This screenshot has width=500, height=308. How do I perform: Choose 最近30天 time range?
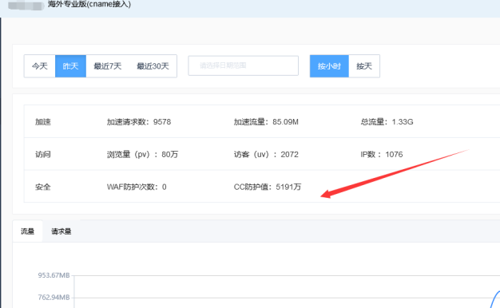[153, 66]
